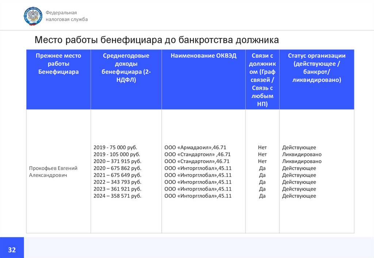
Task: Click the slide number 32 box
Action: click(x=12, y=247)
